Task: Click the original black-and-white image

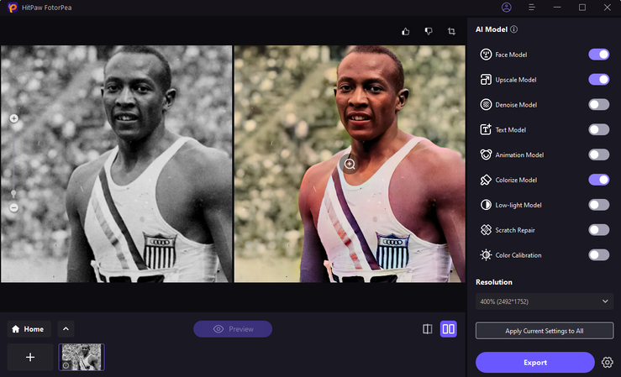Action: click(117, 164)
